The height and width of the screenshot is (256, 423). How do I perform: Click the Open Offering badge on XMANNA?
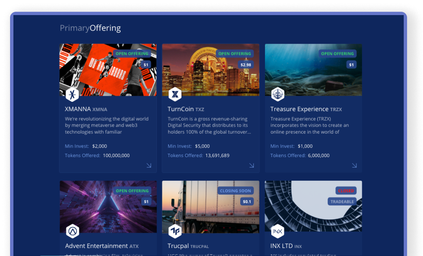[132, 54]
